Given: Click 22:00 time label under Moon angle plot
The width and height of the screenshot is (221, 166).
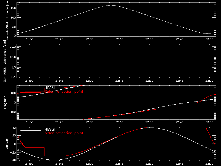Looking at the screenshot, I should tap(89, 81).
